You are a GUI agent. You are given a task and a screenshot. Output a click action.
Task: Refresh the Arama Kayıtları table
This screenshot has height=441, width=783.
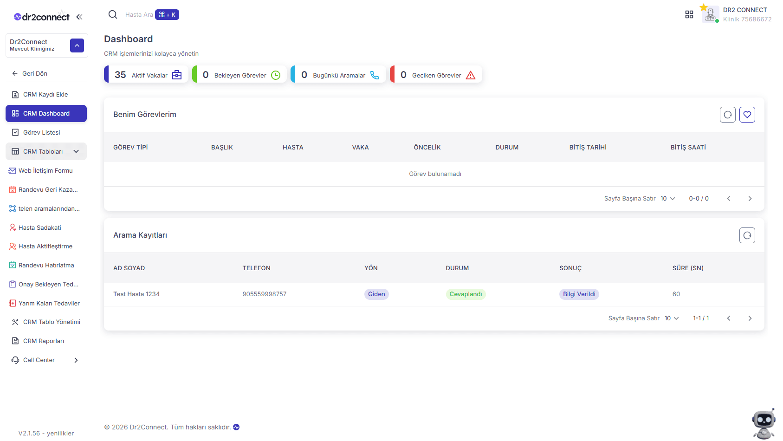click(747, 235)
